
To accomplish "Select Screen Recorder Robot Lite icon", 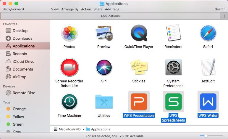I will point(69,67).
